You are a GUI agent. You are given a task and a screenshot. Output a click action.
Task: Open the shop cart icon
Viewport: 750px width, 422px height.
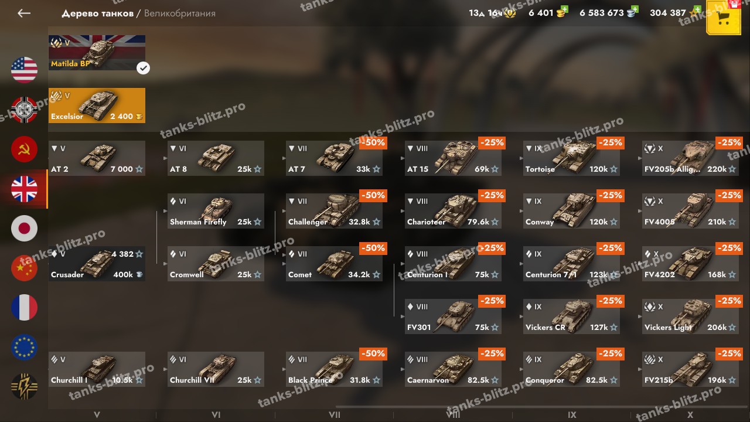[723, 18]
